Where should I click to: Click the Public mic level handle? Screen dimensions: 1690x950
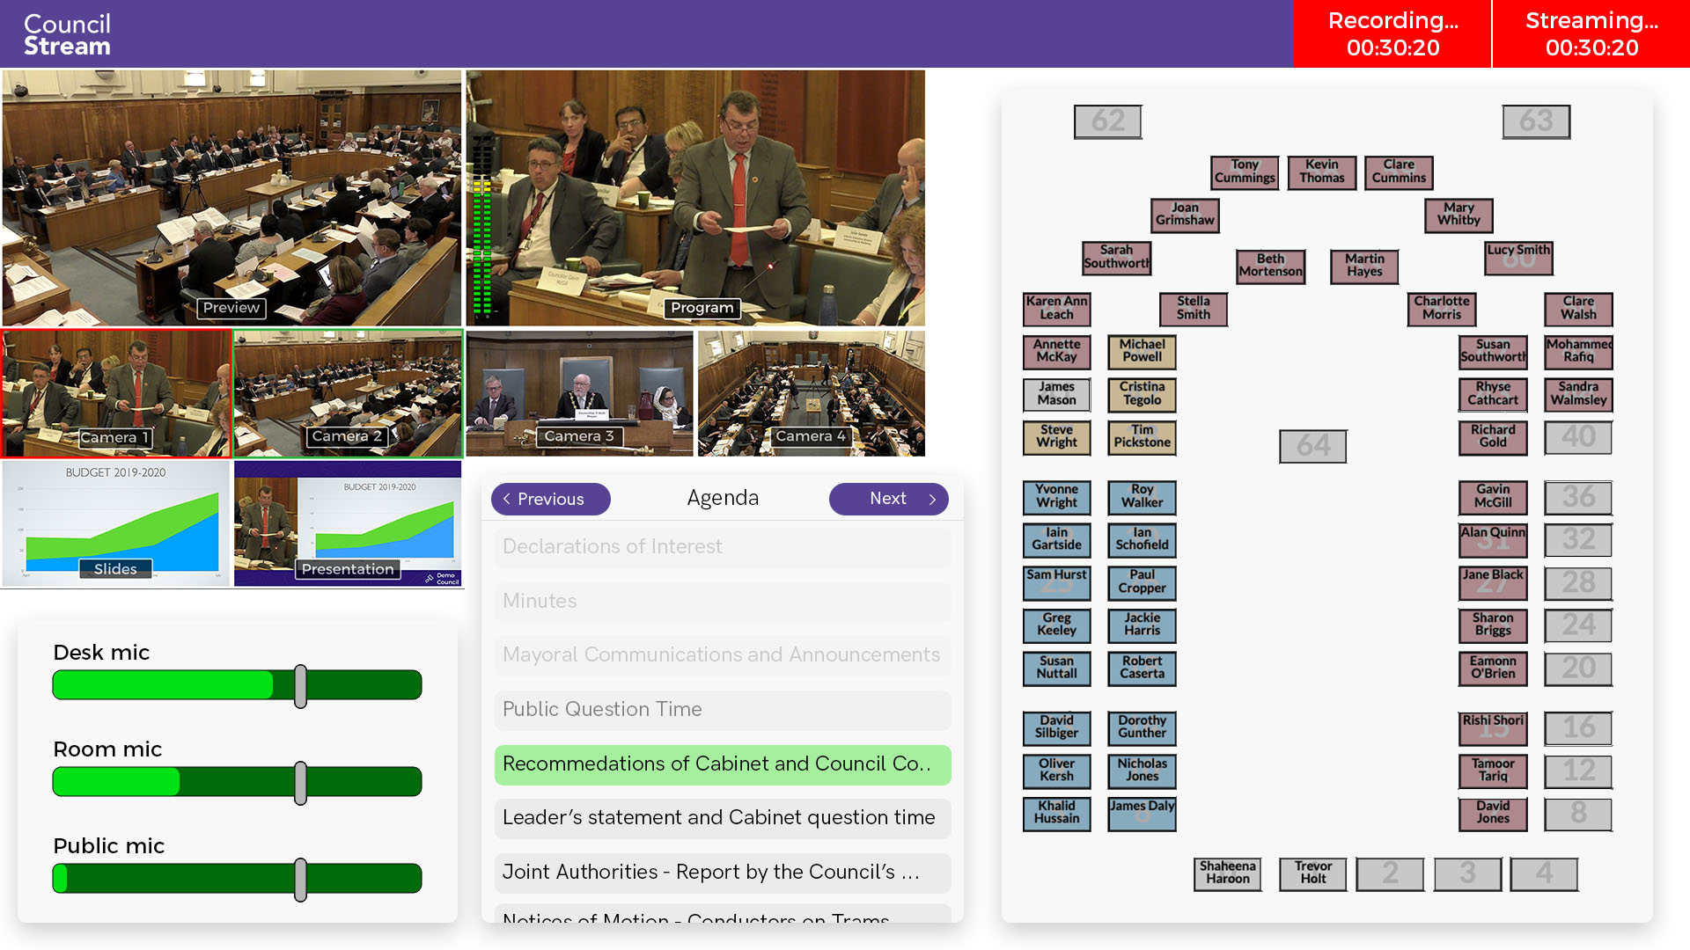click(300, 880)
